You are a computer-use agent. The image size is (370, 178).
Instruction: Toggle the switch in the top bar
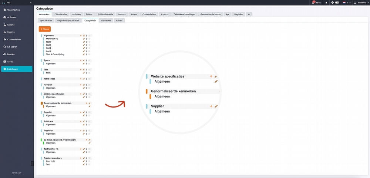point(337,3)
